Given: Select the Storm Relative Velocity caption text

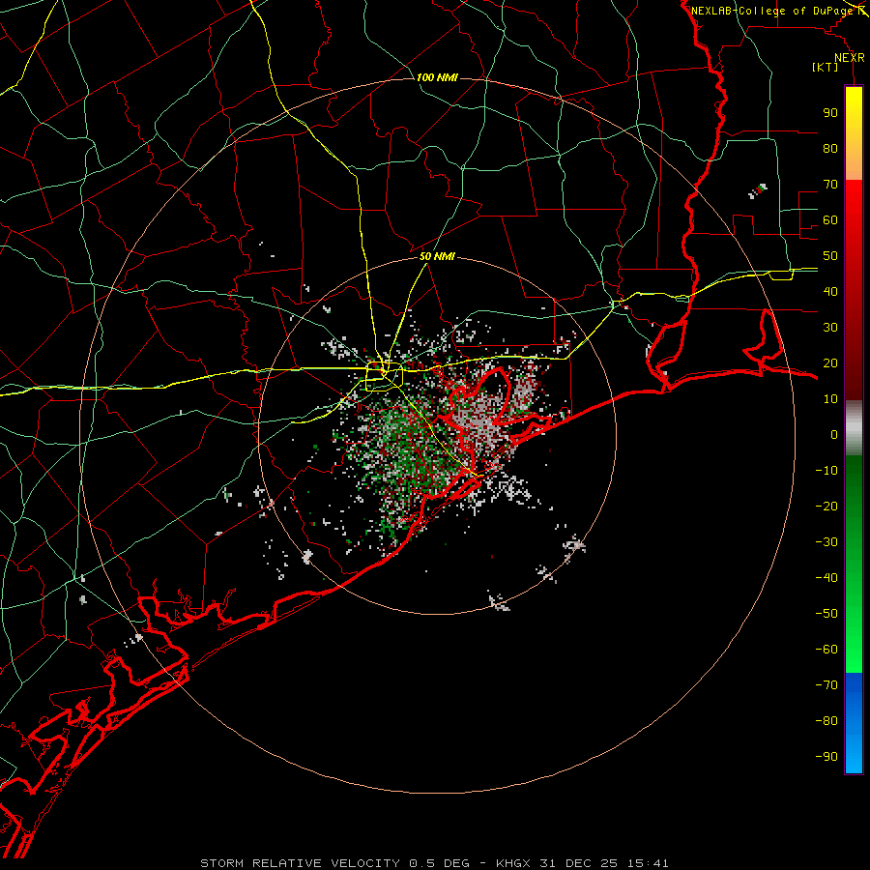Looking at the screenshot, I should pyautogui.click(x=434, y=863).
